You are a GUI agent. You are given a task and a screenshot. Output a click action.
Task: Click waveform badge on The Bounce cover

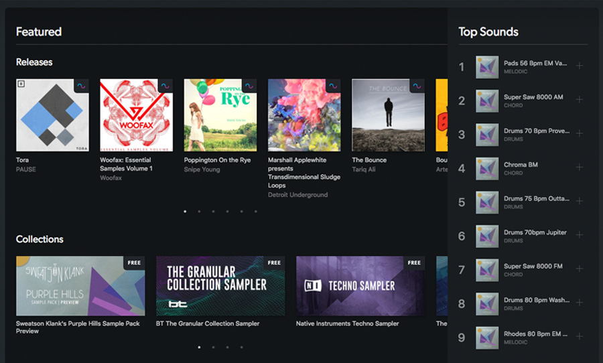coord(417,86)
